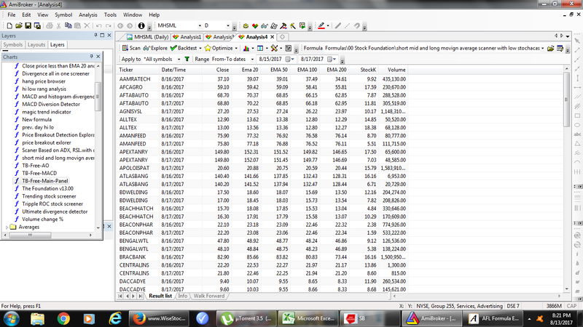583x327 pixels.
Task: Click the window layout icon in the Analysis toolbar
Action: (260, 48)
